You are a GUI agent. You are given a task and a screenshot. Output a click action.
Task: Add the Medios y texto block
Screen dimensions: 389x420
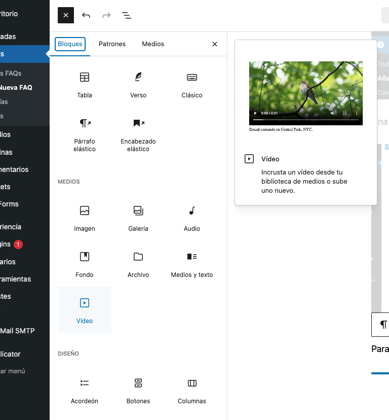[x=192, y=264]
